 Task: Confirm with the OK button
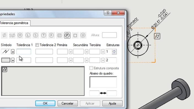tap(45, 103)
